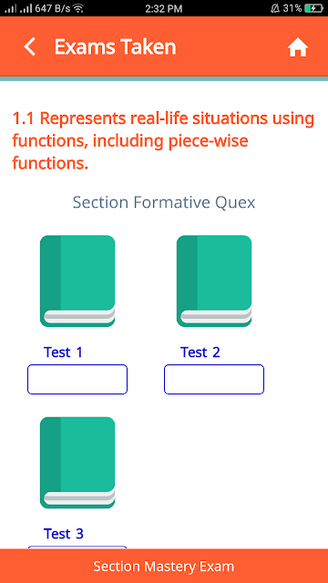Tap the 2:32 PM clock
The image size is (328, 583).
(x=164, y=8)
